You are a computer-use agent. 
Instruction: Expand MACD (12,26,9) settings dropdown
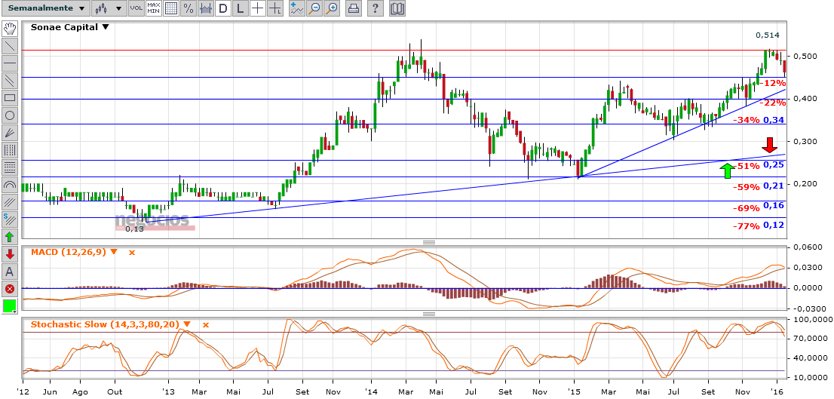114,252
